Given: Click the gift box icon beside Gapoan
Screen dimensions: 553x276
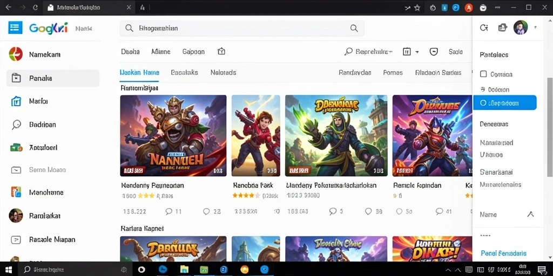Looking at the screenshot, I should (x=221, y=51).
